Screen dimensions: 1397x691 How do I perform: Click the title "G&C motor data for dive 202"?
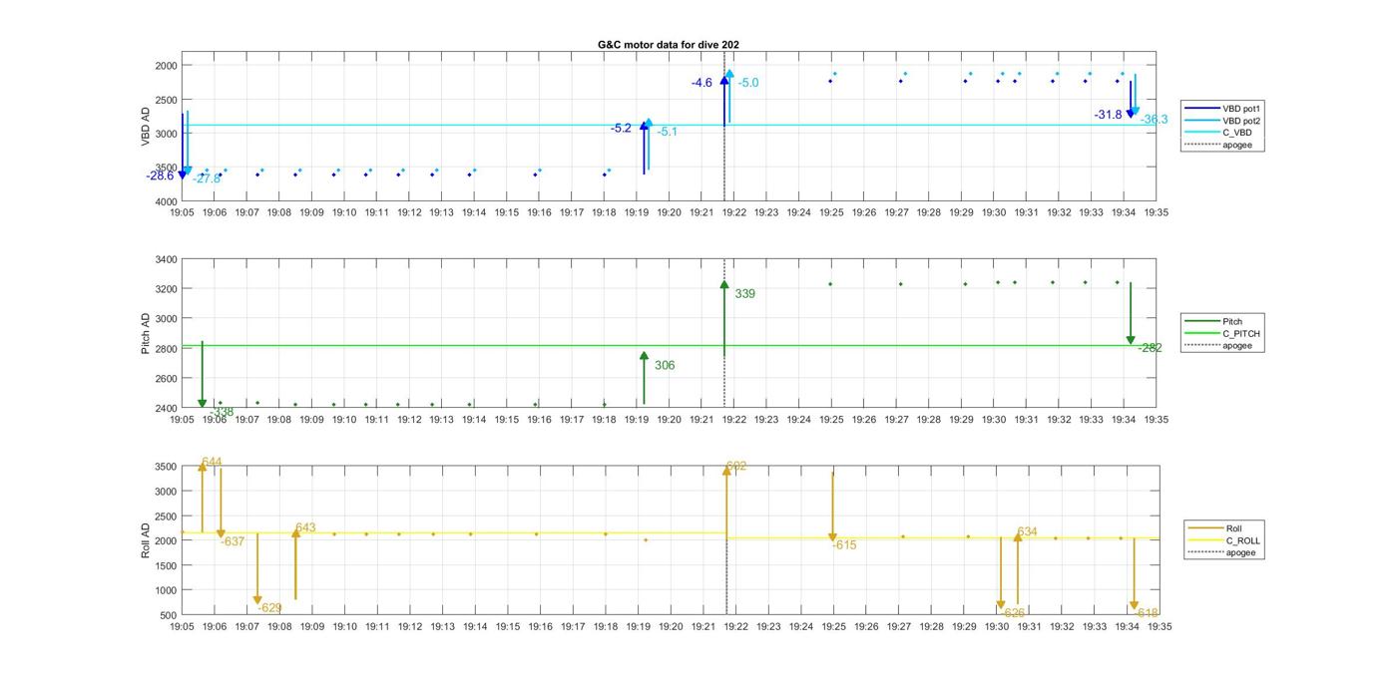(x=669, y=45)
